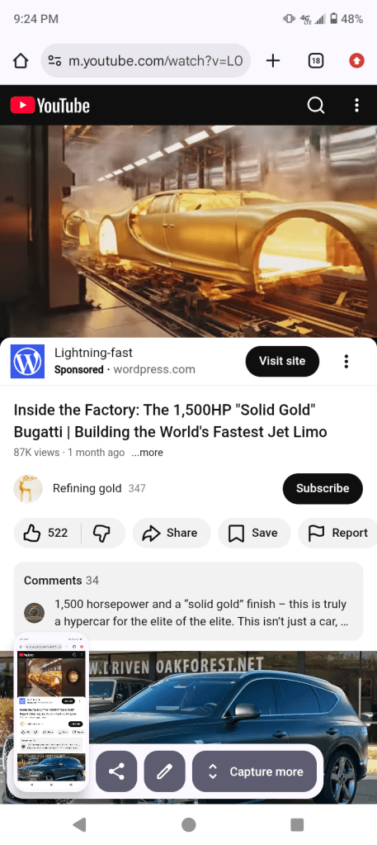The width and height of the screenshot is (377, 845).
Task: Open YouTube search with magnifier icon
Action: (316, 105)
